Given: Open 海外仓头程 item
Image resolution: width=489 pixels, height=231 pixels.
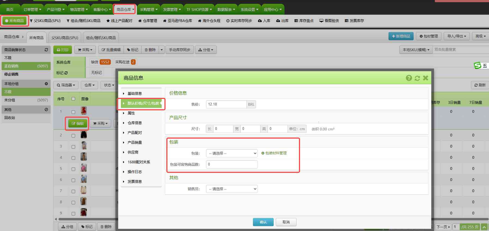Looking at the screenshot, I should tap(209, 21).
